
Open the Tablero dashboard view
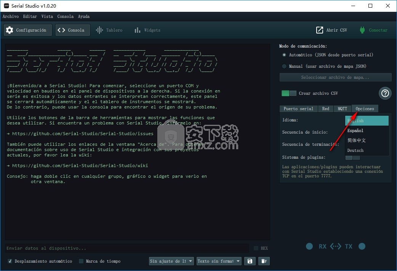[x=109, y=30]
